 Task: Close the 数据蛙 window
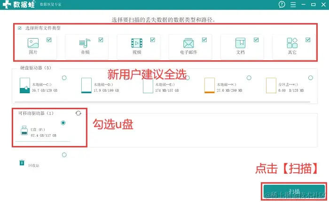click(x=323, y=4)
